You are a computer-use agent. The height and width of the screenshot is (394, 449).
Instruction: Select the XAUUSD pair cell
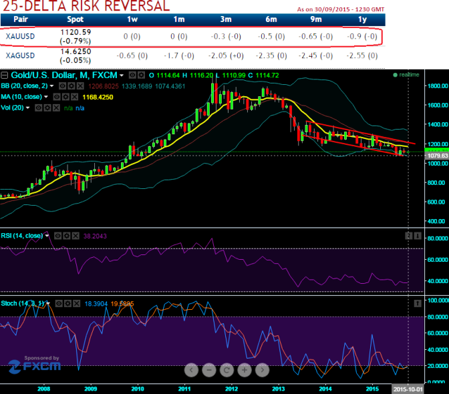point(20,36)
